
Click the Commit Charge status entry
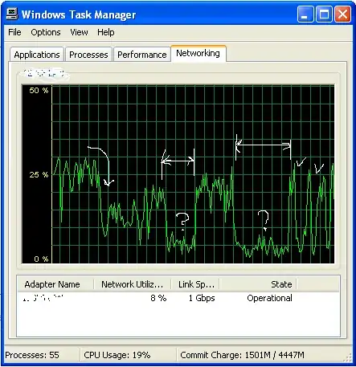242,355
